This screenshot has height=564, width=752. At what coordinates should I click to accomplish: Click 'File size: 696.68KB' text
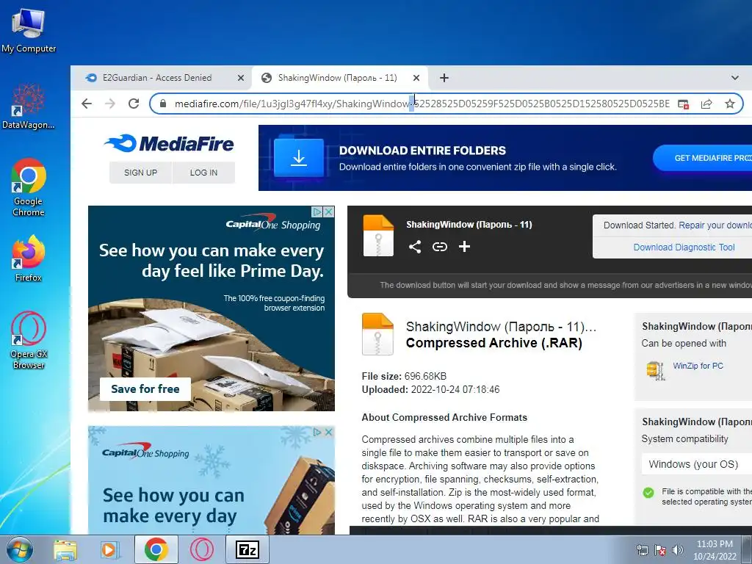(404, 377)
